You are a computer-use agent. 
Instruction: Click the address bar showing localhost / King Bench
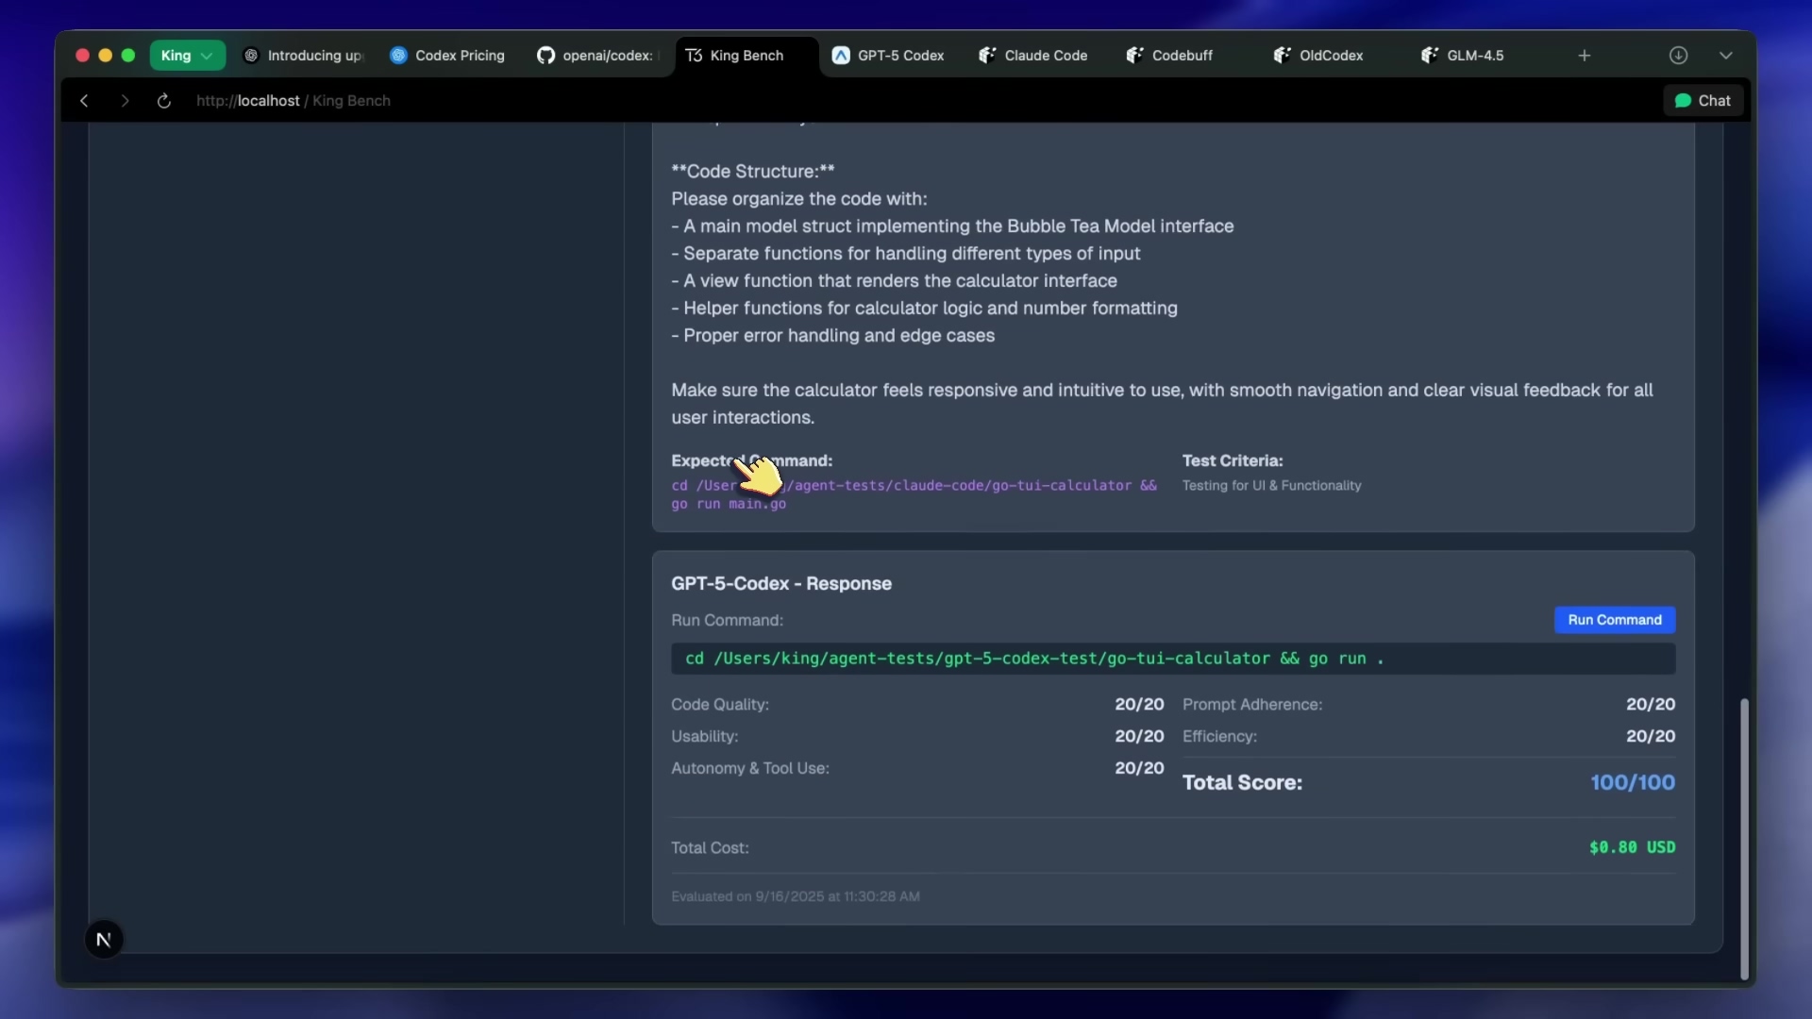[x=294, y=101]
